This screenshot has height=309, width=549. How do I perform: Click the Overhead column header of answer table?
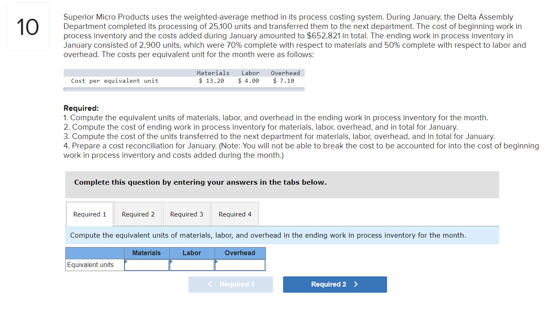240,253
